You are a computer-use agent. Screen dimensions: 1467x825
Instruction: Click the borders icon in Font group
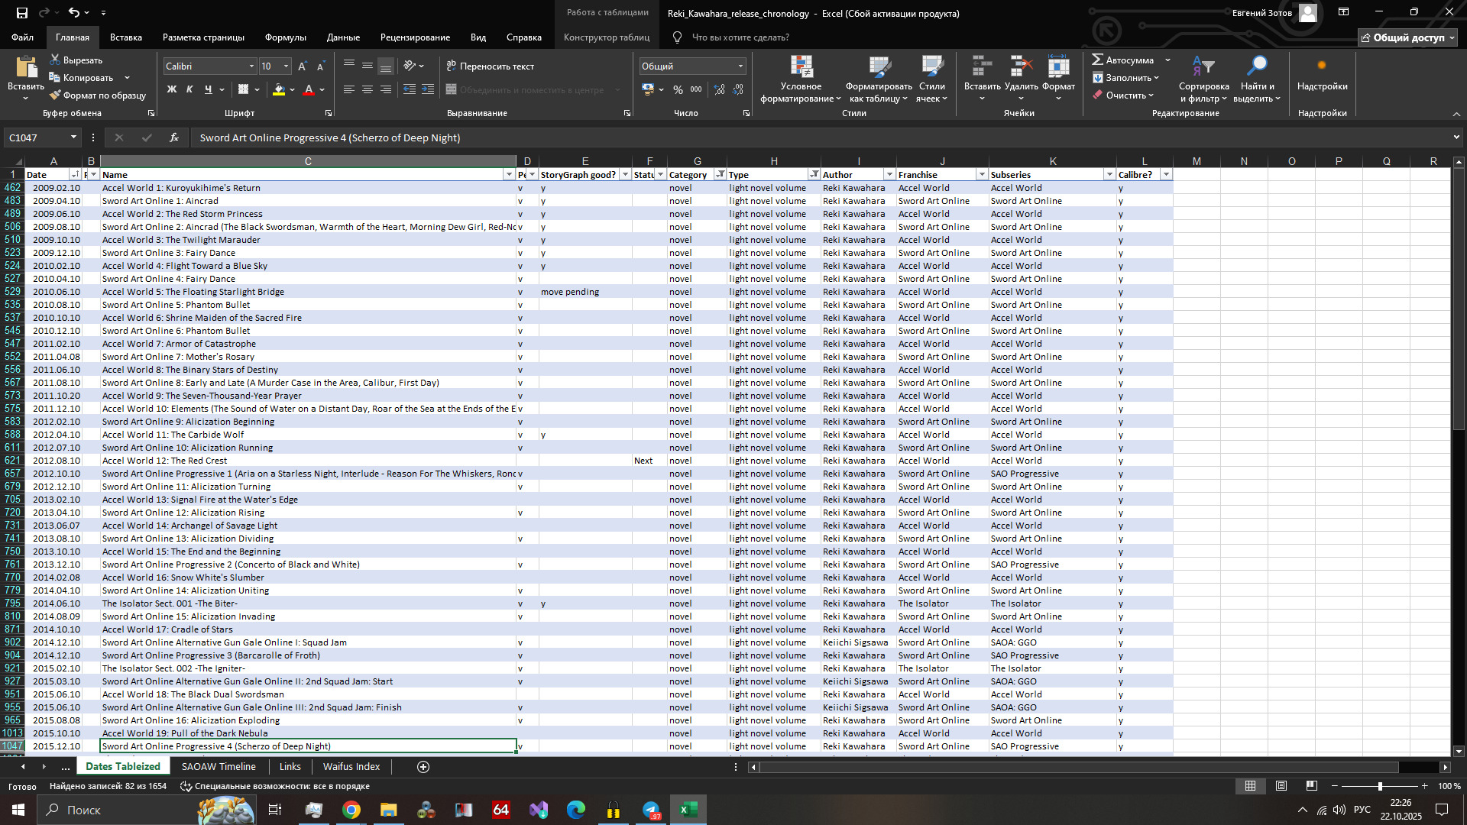coord(243,90)
